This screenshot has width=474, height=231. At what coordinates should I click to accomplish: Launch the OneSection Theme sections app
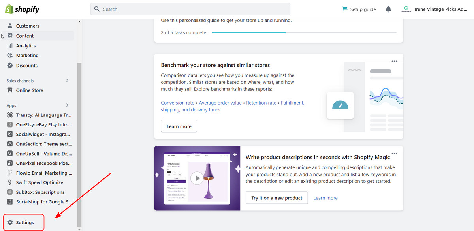click(x=39, y=144)
